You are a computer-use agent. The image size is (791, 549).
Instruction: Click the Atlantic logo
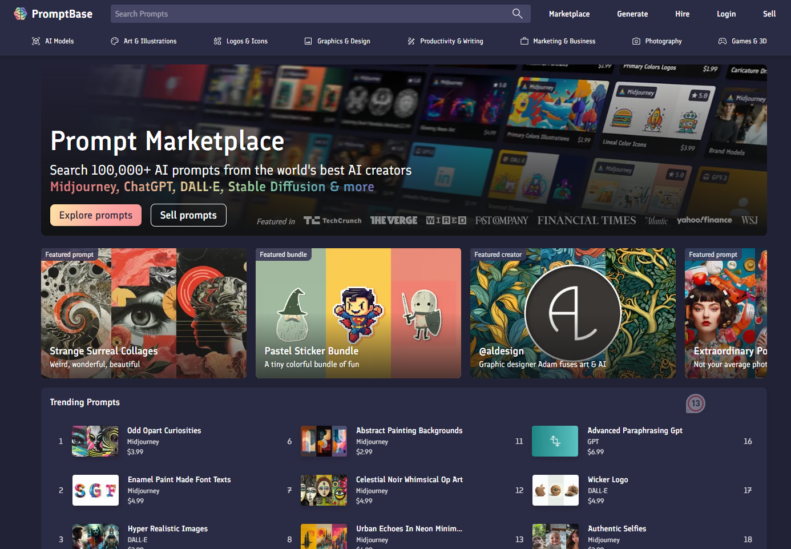click(x=656, y=221)
